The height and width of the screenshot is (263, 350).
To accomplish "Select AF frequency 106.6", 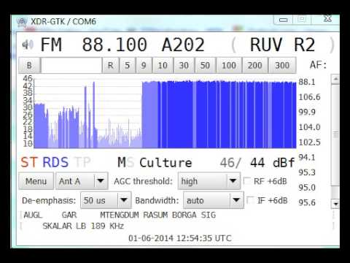I will pyautogui.click(x=309, y=97).
